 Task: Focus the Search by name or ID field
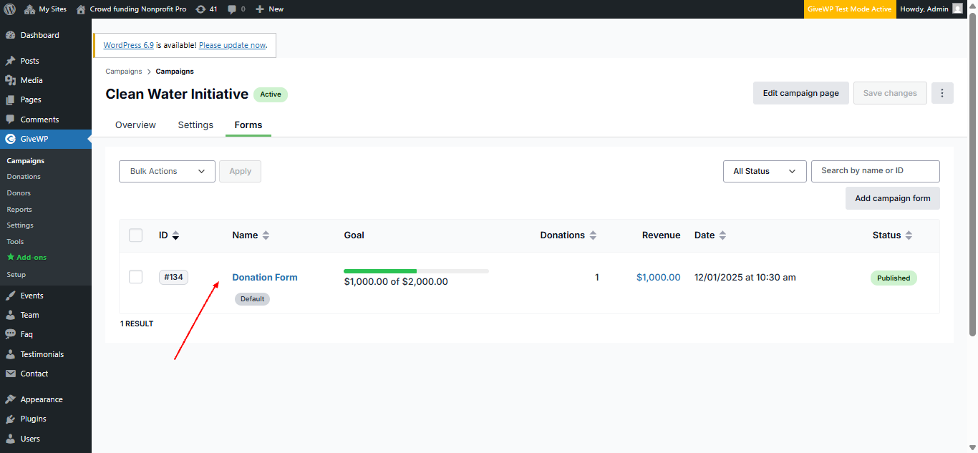(x=875, y=171)
